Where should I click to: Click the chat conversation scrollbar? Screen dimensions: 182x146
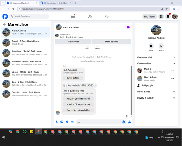point(131,91)
